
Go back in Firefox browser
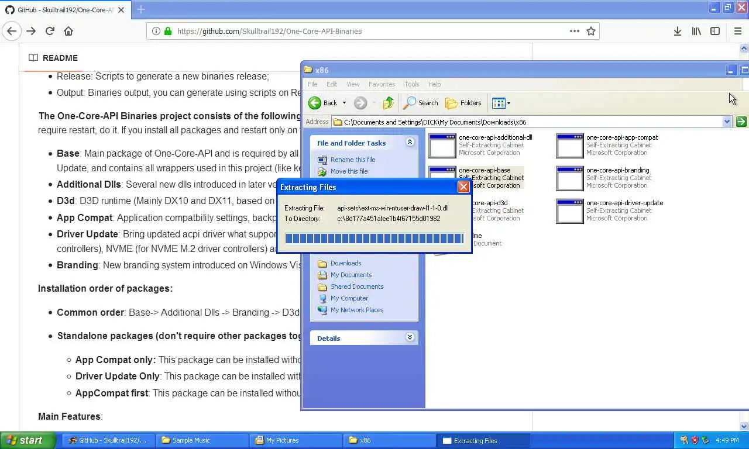coord(12,31)
